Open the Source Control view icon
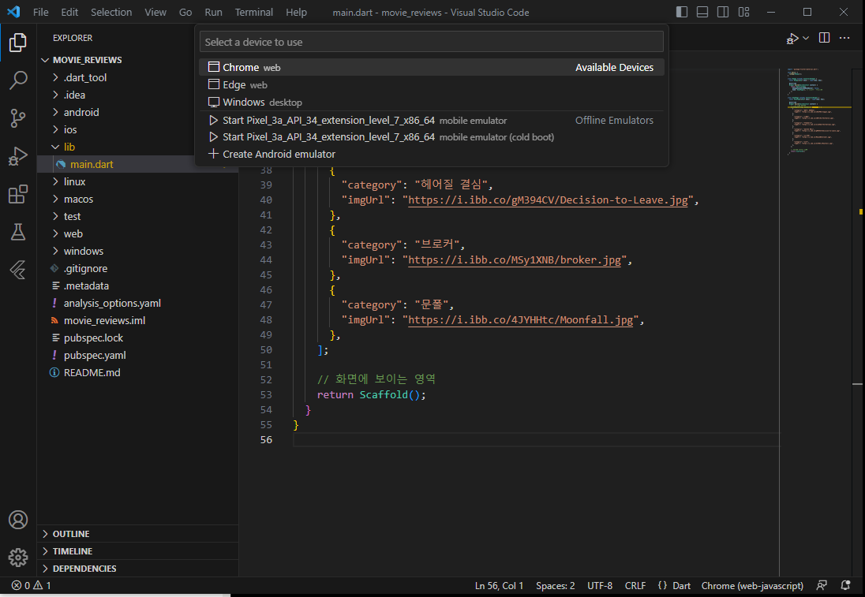 coord(17,118)
